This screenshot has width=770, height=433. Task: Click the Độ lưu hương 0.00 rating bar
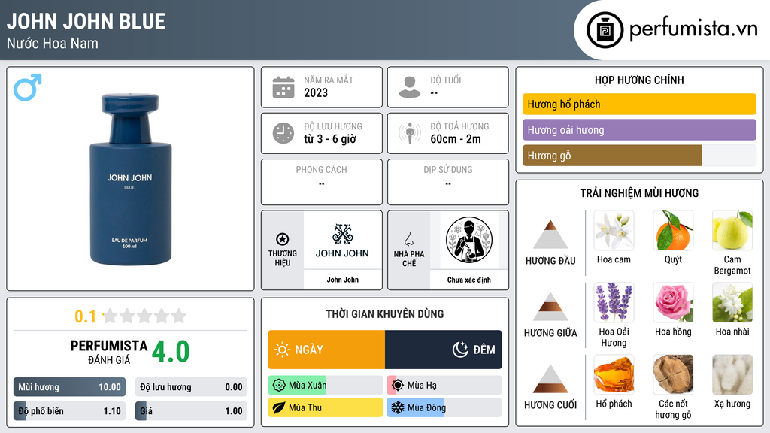point(191,387)
